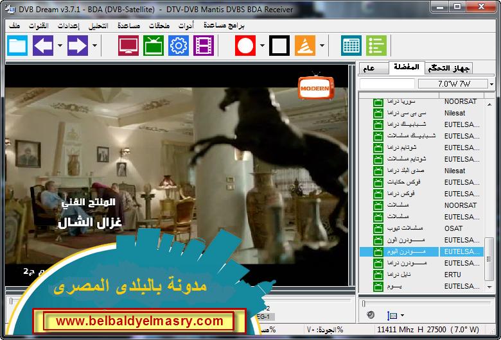This screenshot has height=340, width=501.
Task: Click the volume slider below channel list
Action: tap(427, 303)
